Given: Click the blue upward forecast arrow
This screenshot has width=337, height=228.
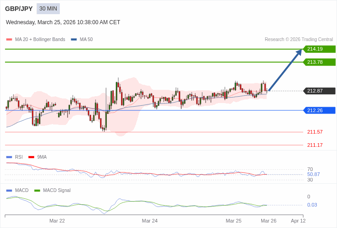Looking at the screenshot, I should [x=285, y=70].
